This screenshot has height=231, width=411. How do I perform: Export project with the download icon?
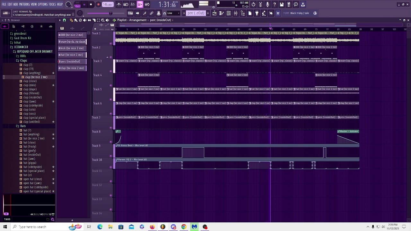tap(303, 4)
